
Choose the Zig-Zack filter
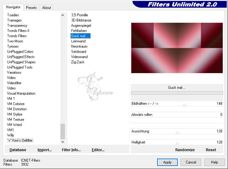pyautogui.click(x=78, y=62)
